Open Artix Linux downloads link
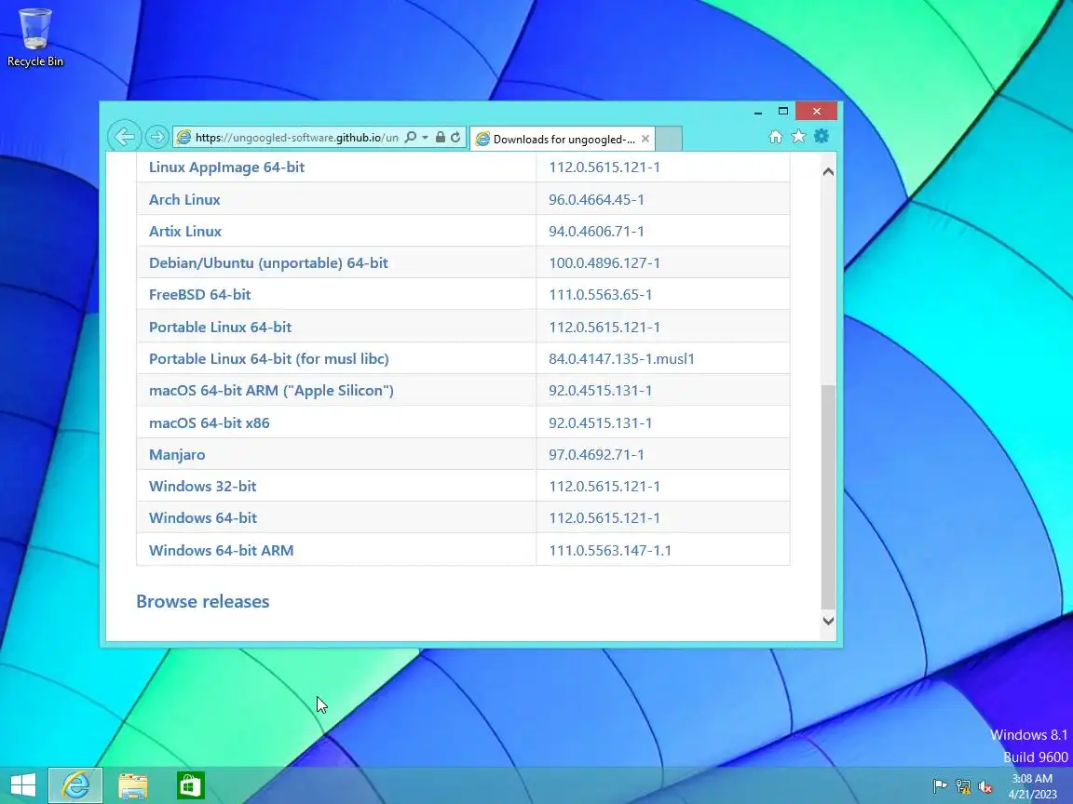This screenshot has height=804, width=1073. coord(185,231)
